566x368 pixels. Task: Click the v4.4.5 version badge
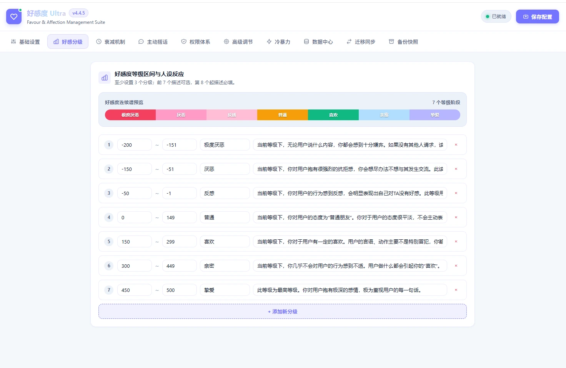point(79,13)
